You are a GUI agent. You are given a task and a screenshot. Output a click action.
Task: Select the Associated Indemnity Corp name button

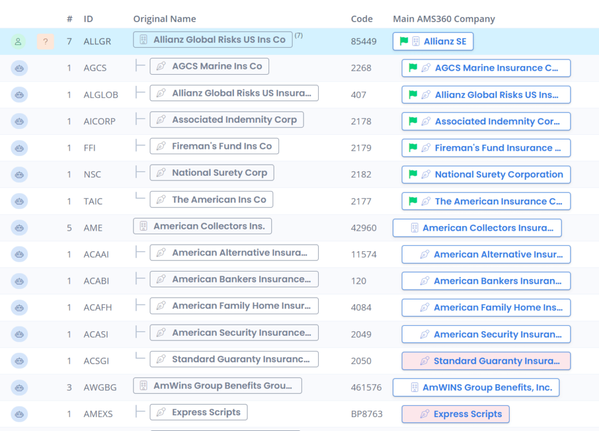[x=226, y=119]
